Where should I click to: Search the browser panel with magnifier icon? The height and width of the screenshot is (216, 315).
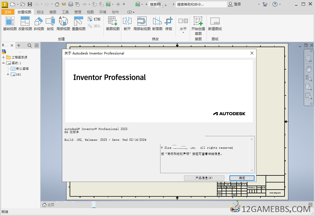pos(30,46)
